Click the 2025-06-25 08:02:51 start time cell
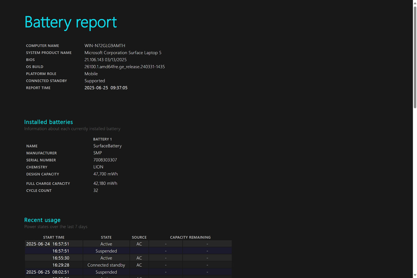The width and height of the screenshot is (417, 278). click(48, 272)
